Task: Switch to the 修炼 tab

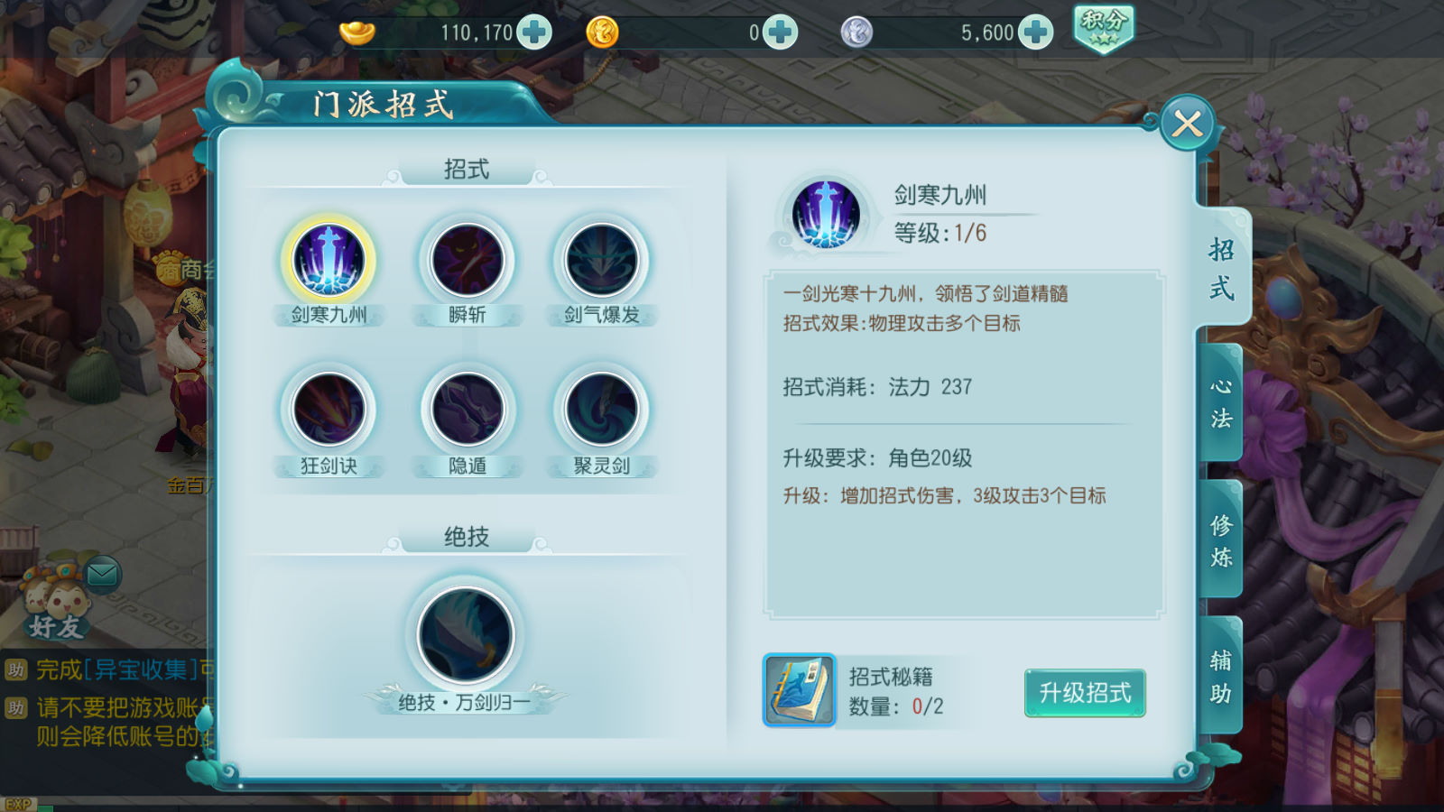Action: (1221, 540)
